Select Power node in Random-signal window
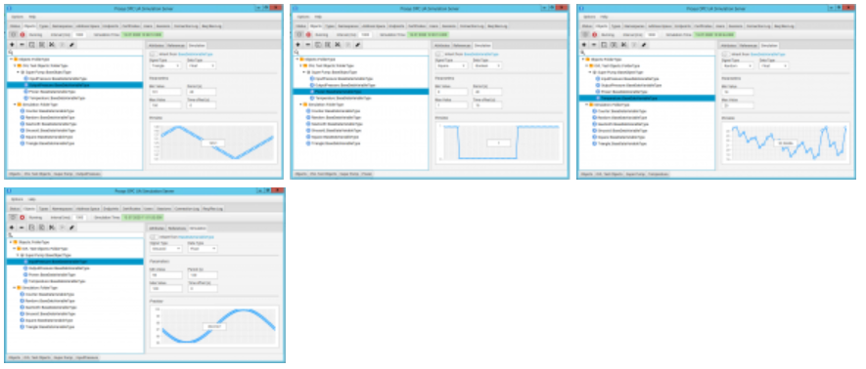This screenshot has height=369, width=866. pos(620,92)
